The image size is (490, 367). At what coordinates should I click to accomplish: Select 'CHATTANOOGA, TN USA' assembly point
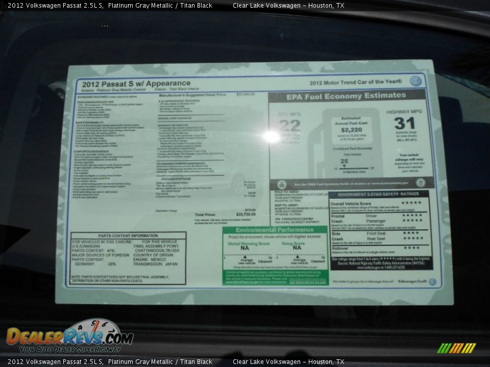coord(157,251)
